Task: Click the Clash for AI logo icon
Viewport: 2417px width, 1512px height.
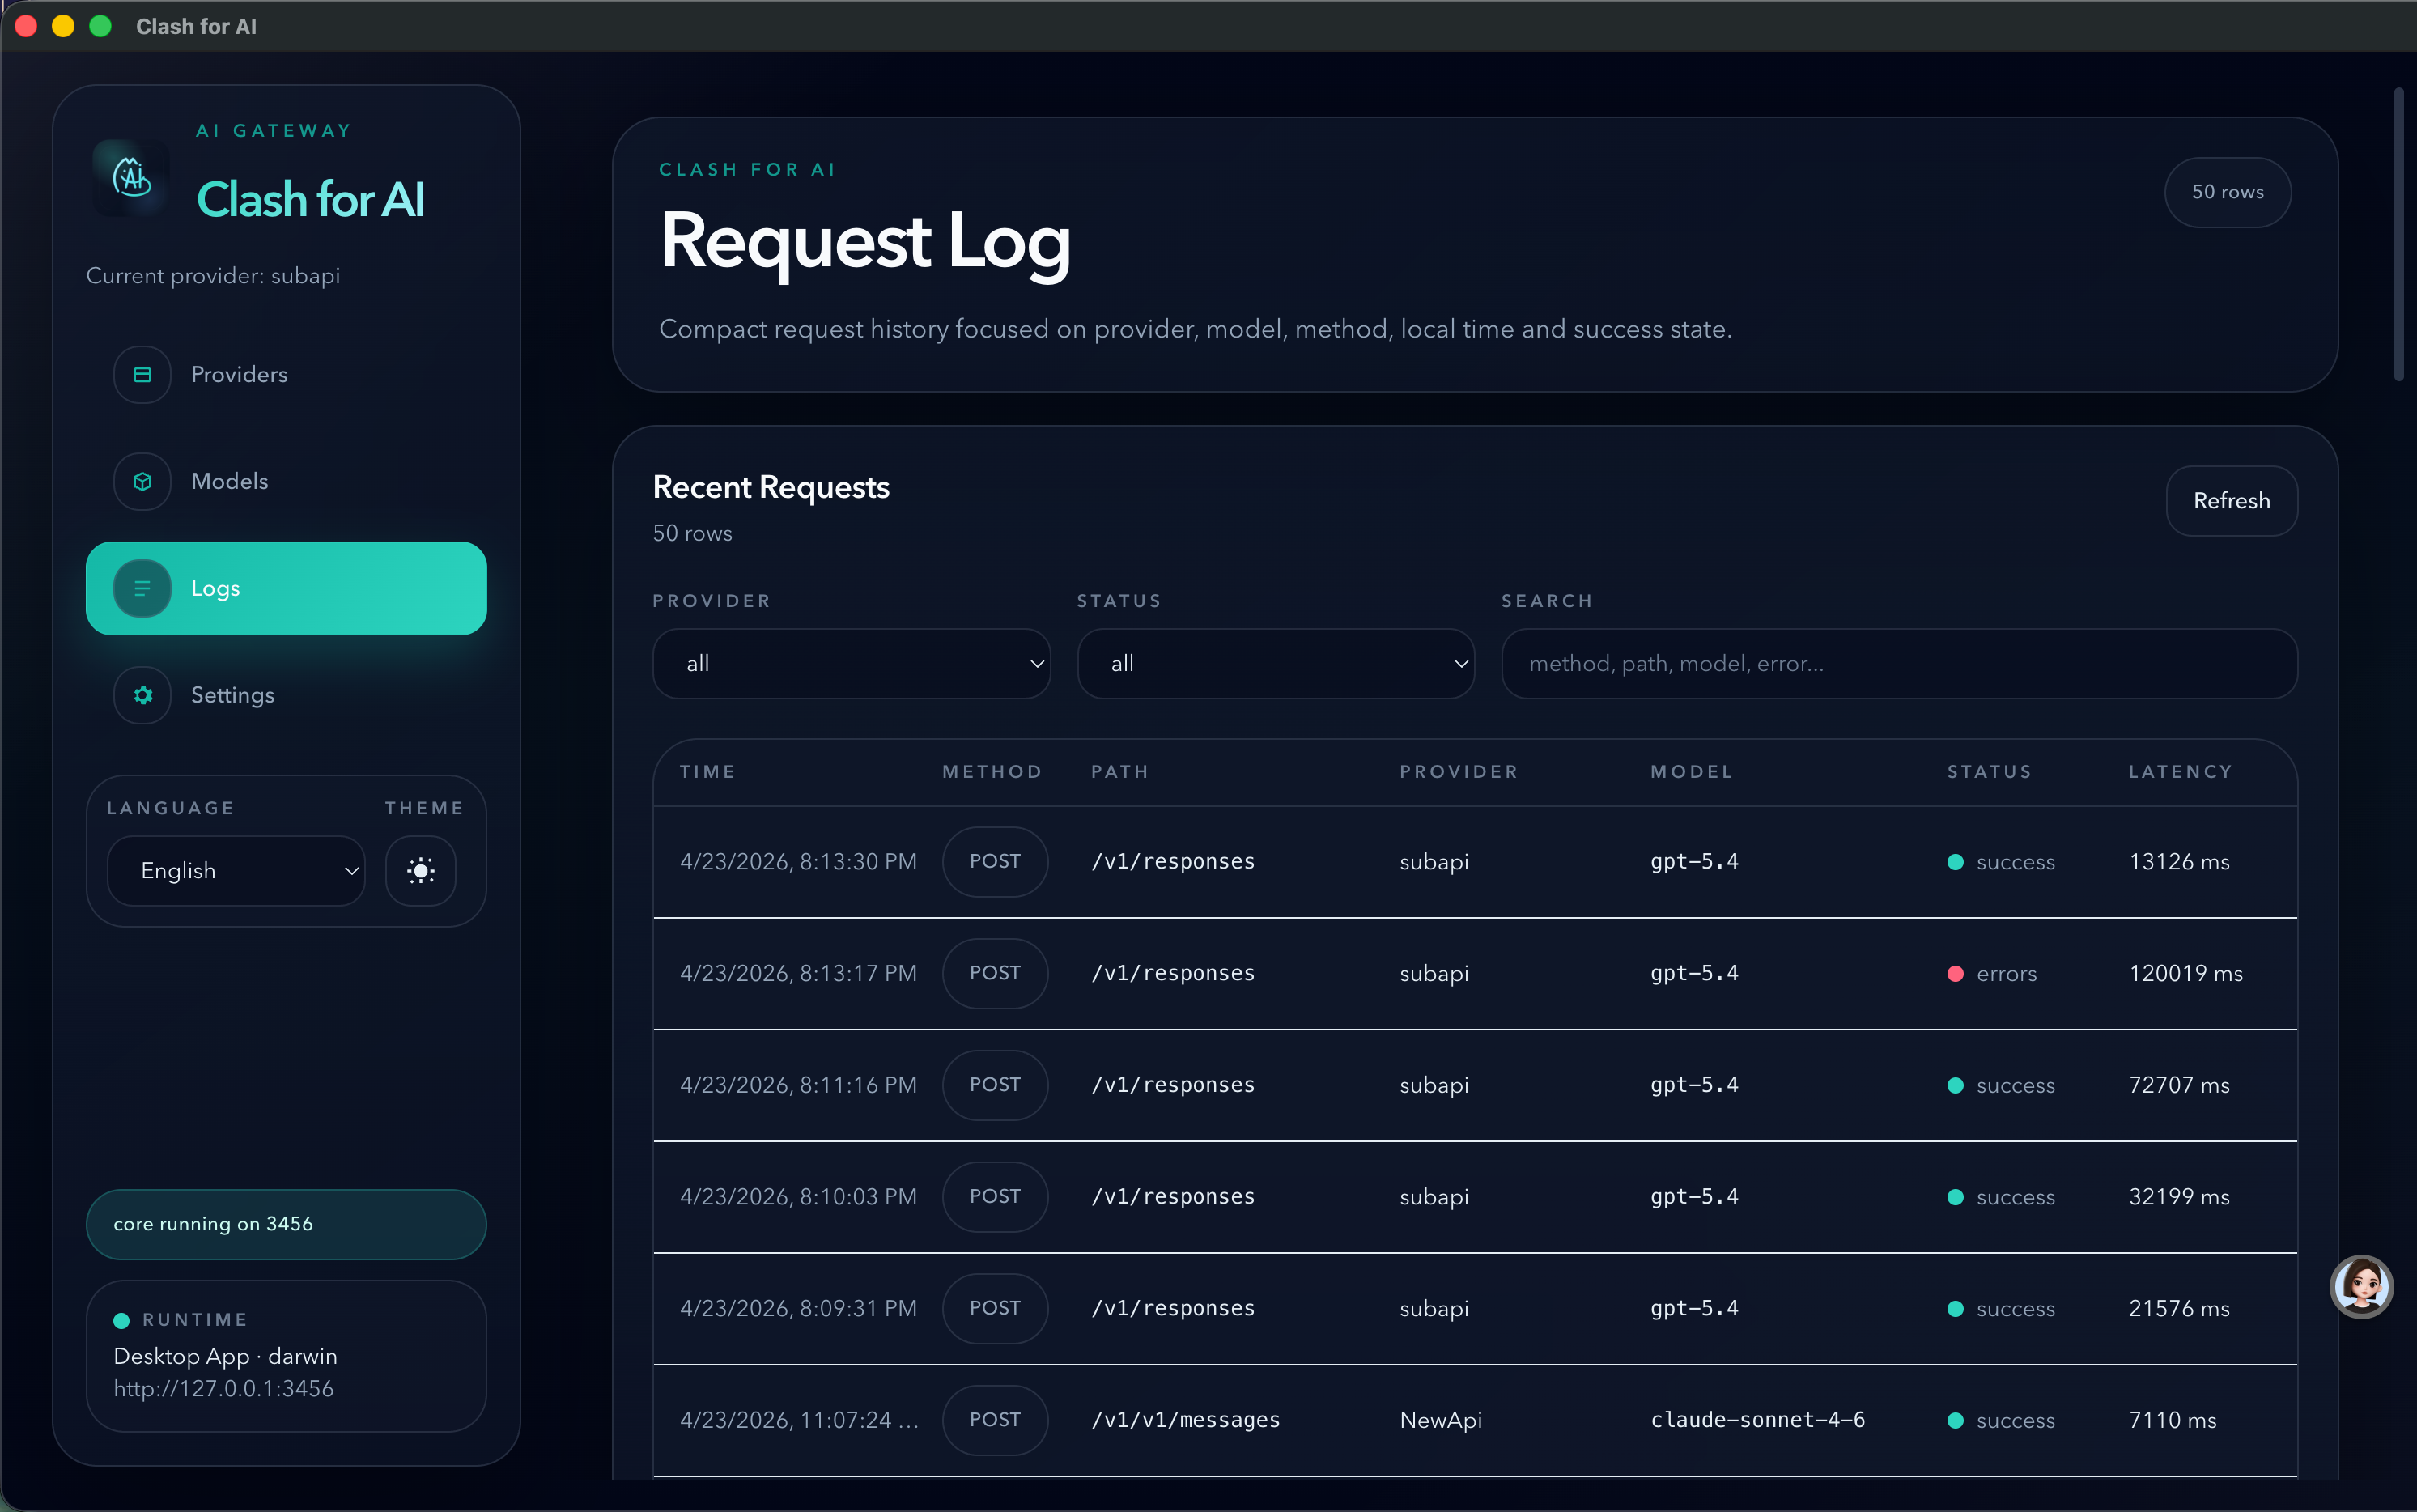Action: point(131,177)
